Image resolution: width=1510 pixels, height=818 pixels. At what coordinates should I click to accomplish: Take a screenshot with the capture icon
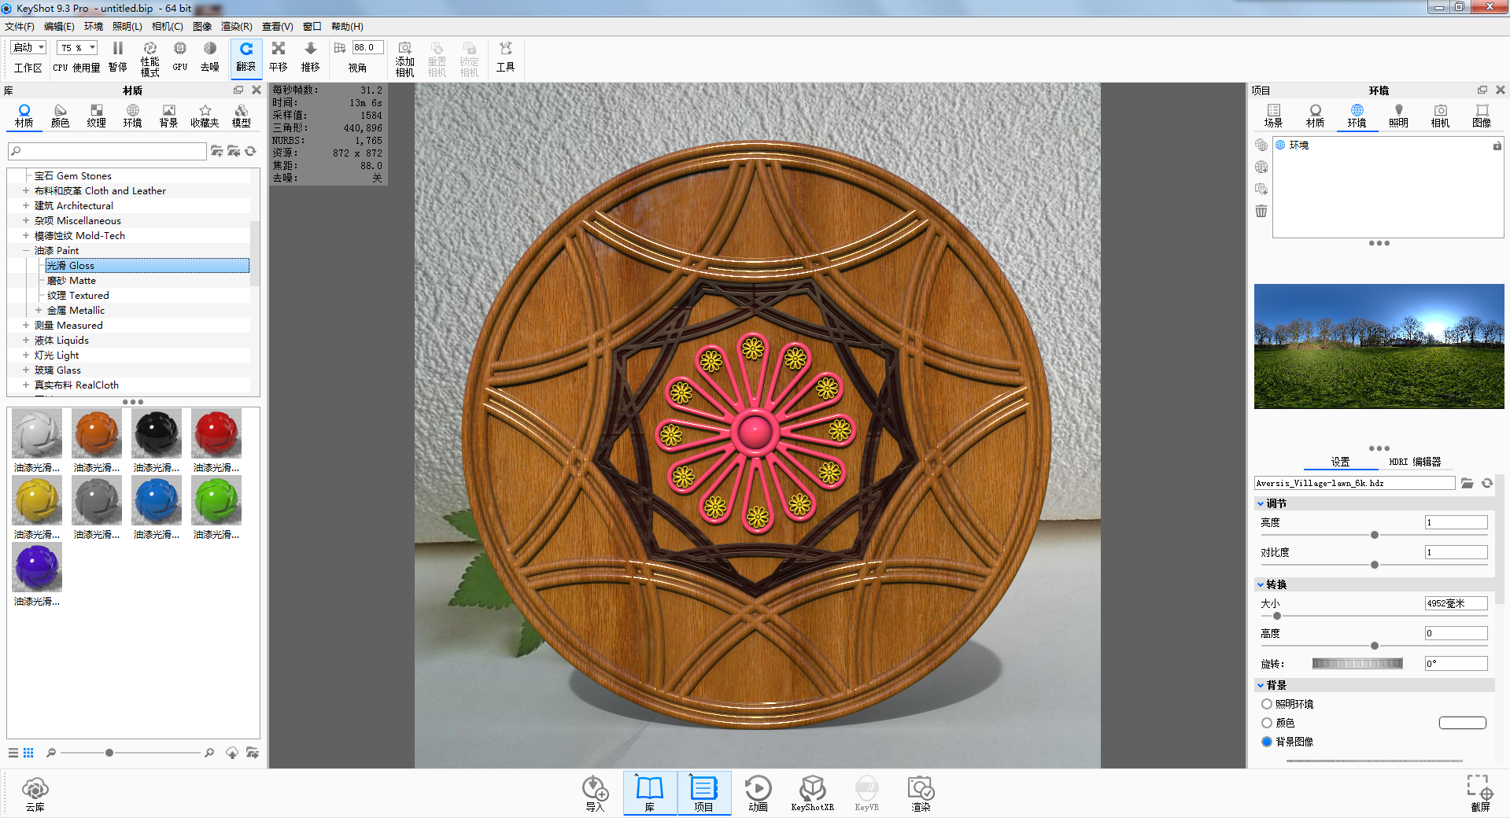[1480, 792]
